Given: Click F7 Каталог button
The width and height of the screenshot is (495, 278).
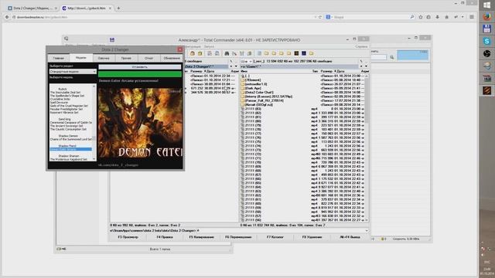Looking at the screenshot, I should click(275, 237).
